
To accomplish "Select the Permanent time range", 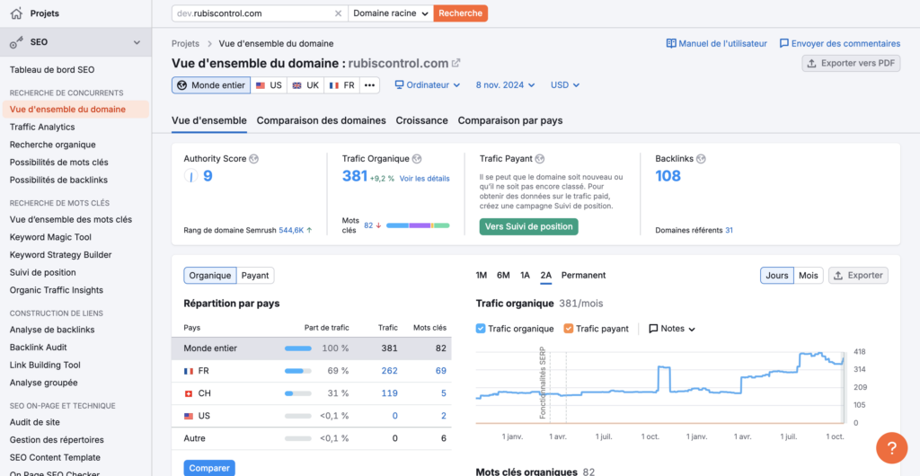I will point(584,276).
